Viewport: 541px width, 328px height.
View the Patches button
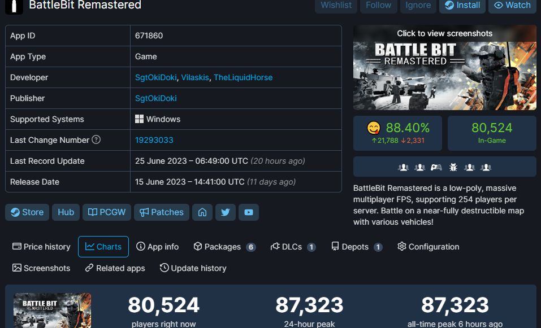click(x=162, y=212)
